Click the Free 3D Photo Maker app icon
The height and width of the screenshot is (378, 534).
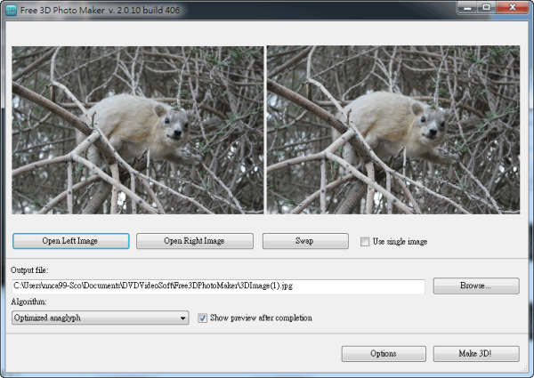click(11, 10)
